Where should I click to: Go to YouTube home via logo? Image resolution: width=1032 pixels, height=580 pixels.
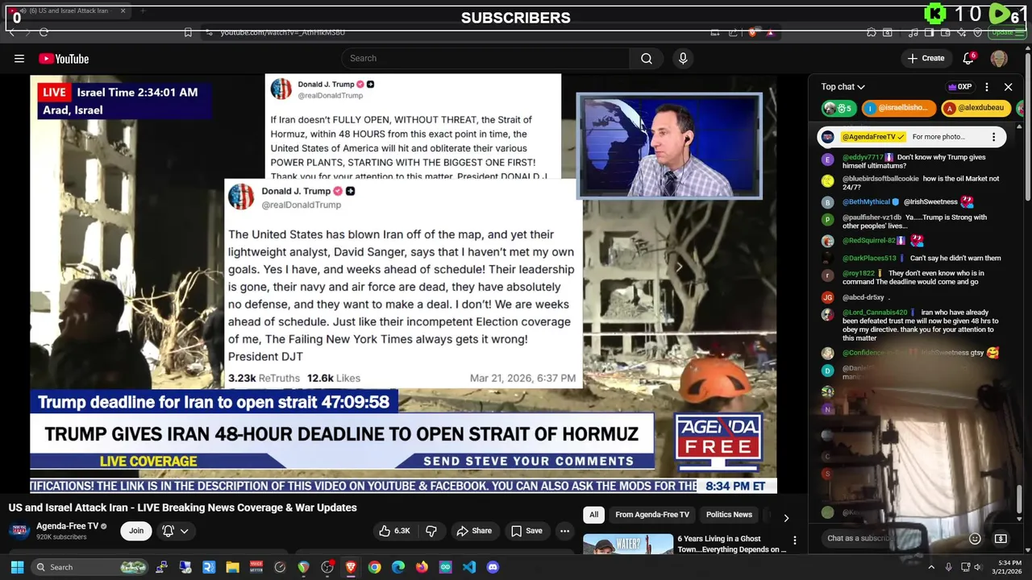(64, 58)
